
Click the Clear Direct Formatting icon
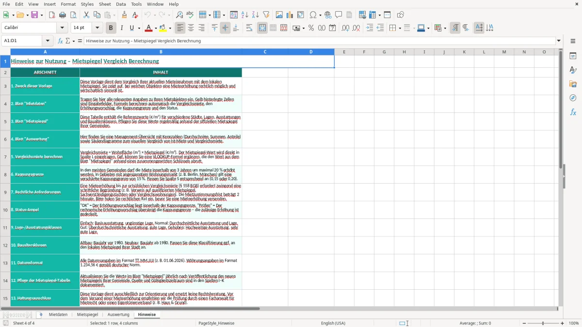pos(135,15)
